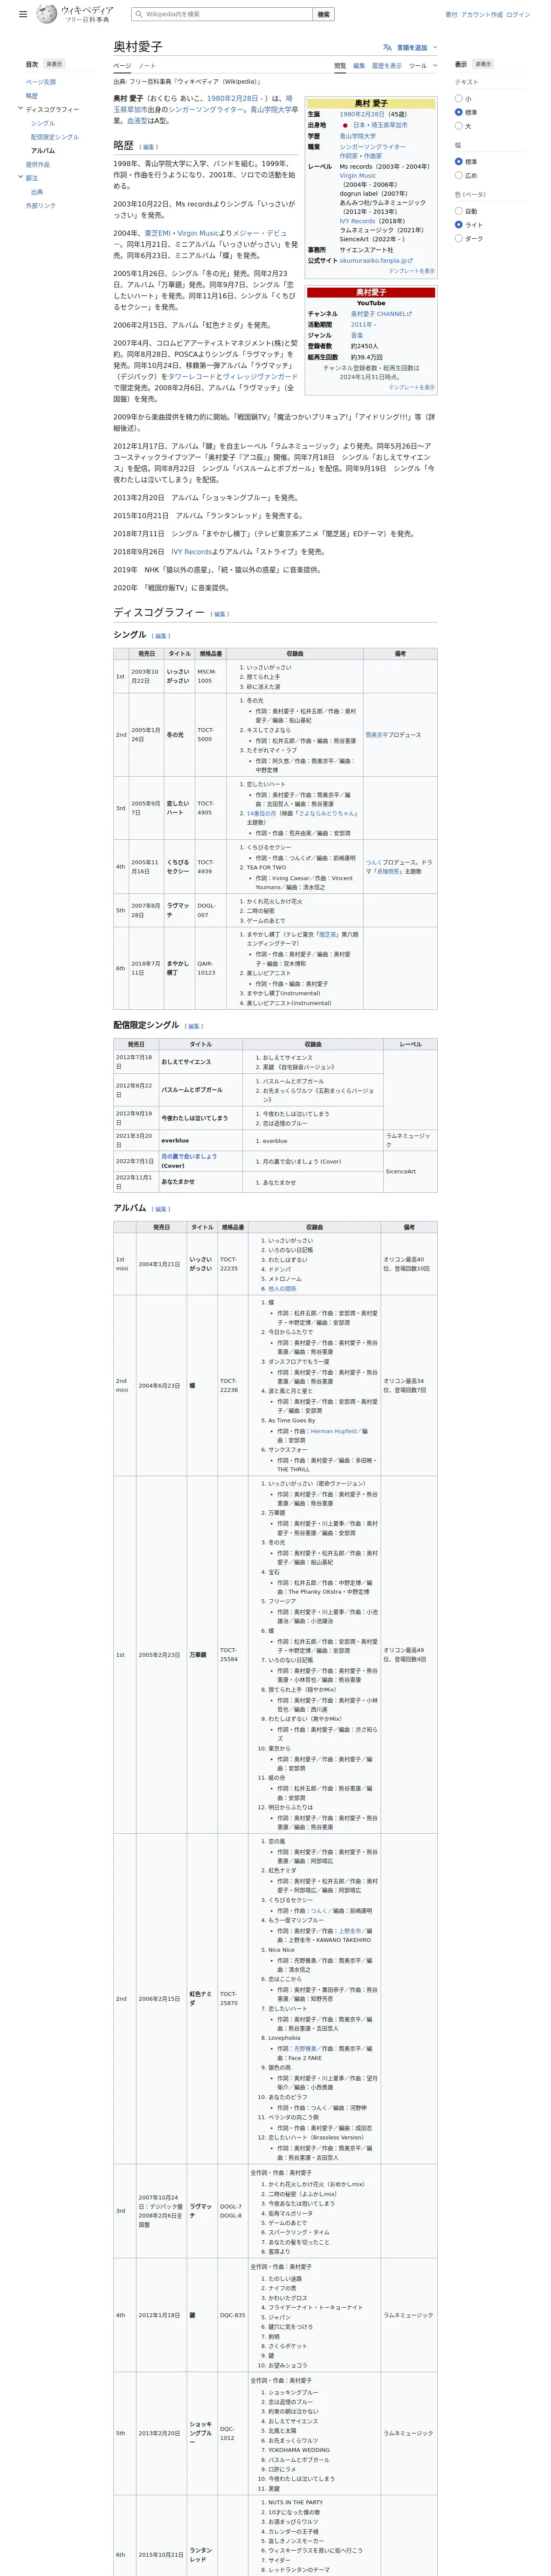Select the 編集 tab

click(x=359, y=66)
